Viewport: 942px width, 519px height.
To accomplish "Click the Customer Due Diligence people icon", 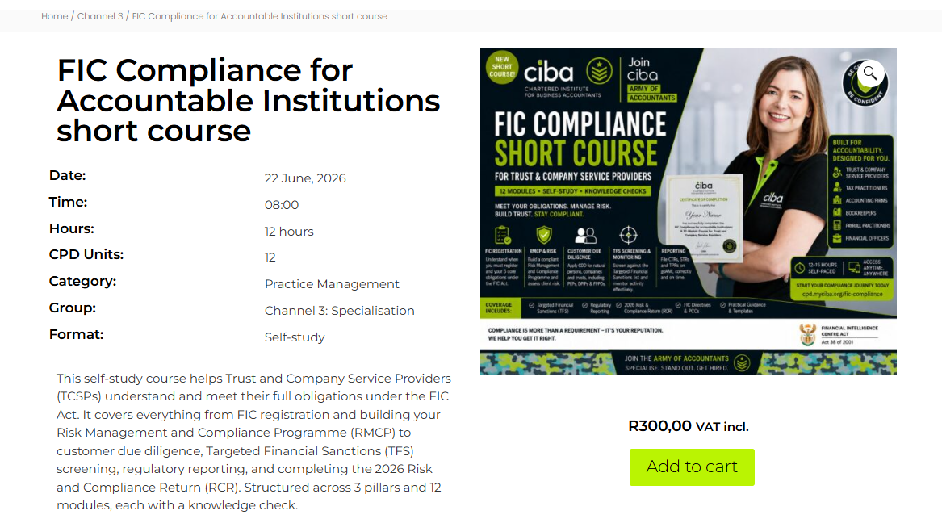I will click(585, 235).
